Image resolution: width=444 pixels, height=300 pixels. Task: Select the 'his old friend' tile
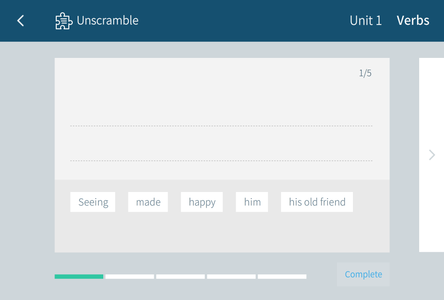[x=317, y=202]
